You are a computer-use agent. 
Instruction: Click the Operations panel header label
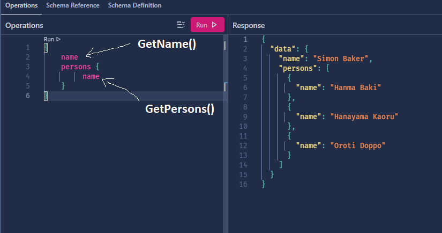point(24,25)
